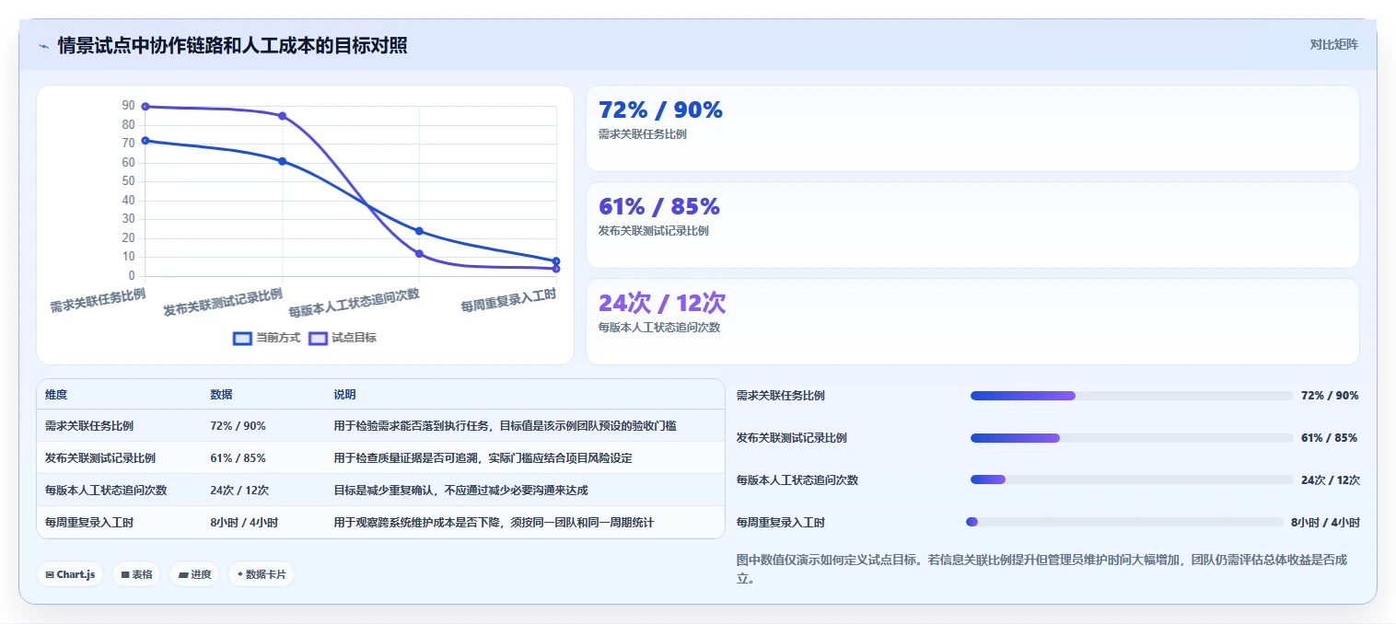Click x-axis label 每周重复录入工时
Screen dimensions: 1396x624
pyautogui.click(x=508, y=300)
